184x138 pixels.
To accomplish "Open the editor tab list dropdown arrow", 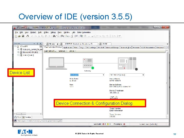I will point(167,44).
